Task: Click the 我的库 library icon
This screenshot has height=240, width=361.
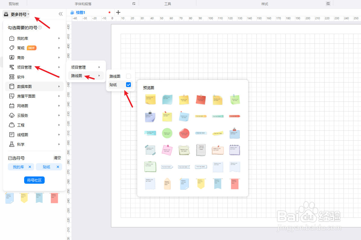Action: pos(12,38)
